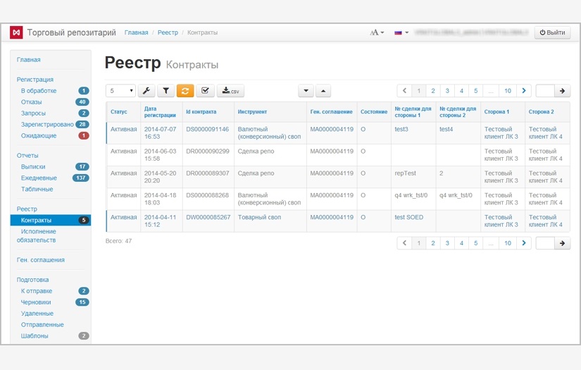This screenshot has width=581, height=370.
Task: Open Отправленные sidebar item
Action: pos(42,325)
